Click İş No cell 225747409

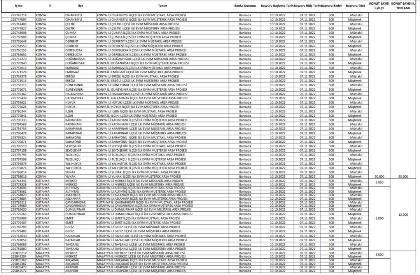(x=19, y=24)
